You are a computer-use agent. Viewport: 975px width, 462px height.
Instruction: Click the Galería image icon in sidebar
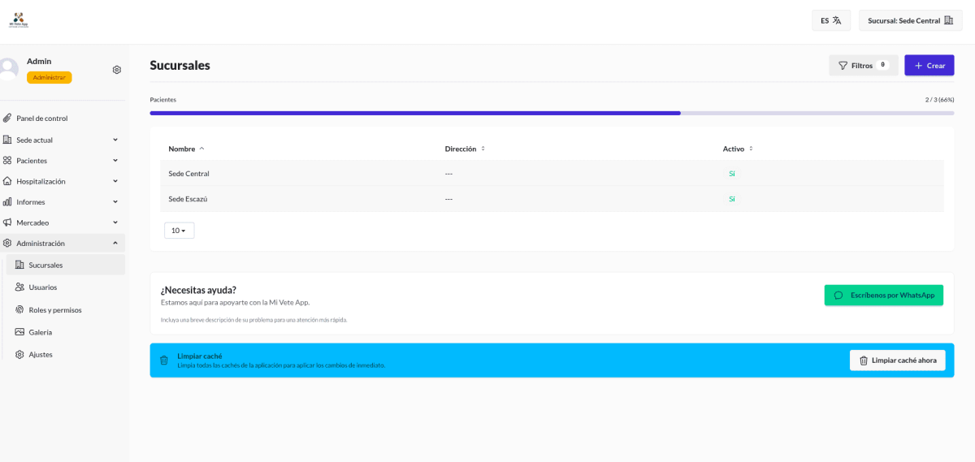pyautogui.click(x=20, y=332)
